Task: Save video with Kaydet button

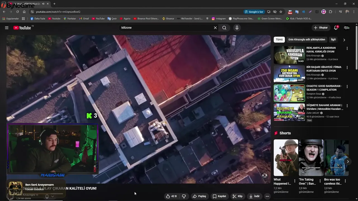Action: coord(219,196)
